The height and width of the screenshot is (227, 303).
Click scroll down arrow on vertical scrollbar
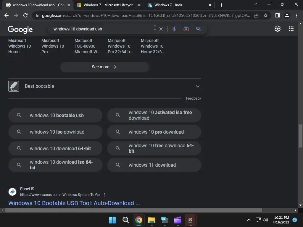[300, 205]
